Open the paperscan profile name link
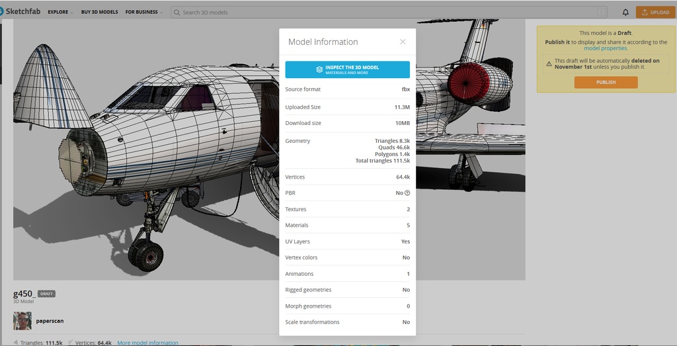Image resolution: width=677 pixels, height=346 pixels. coord(50,321)
